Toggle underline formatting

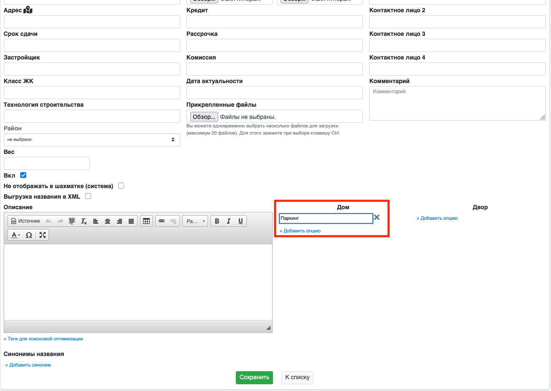[240, 221]
